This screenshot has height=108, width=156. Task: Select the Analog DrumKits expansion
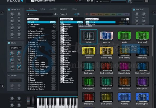point(42,56)
